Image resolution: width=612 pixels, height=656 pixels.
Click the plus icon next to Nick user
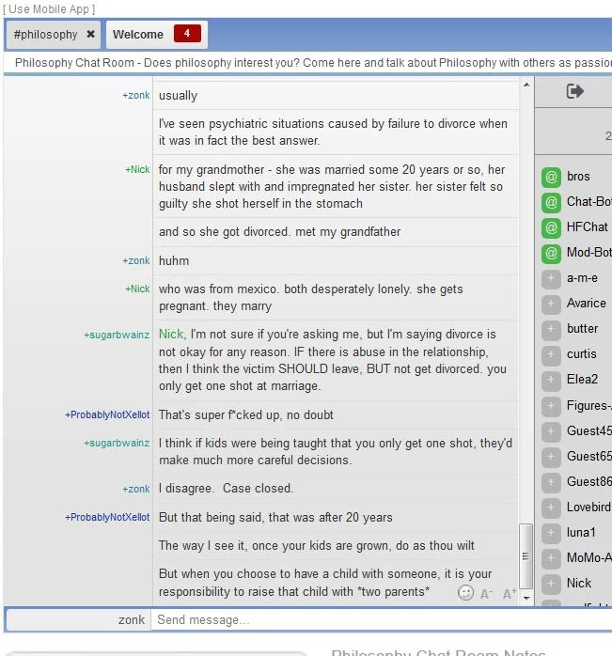551,584
